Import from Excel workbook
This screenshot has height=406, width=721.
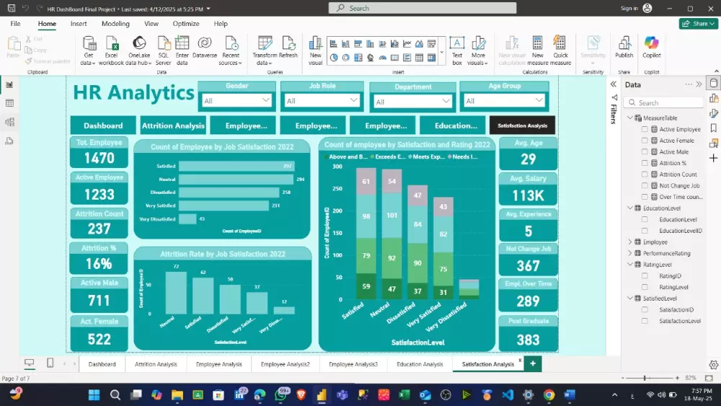pyautogui.click(x=111, y=50)
